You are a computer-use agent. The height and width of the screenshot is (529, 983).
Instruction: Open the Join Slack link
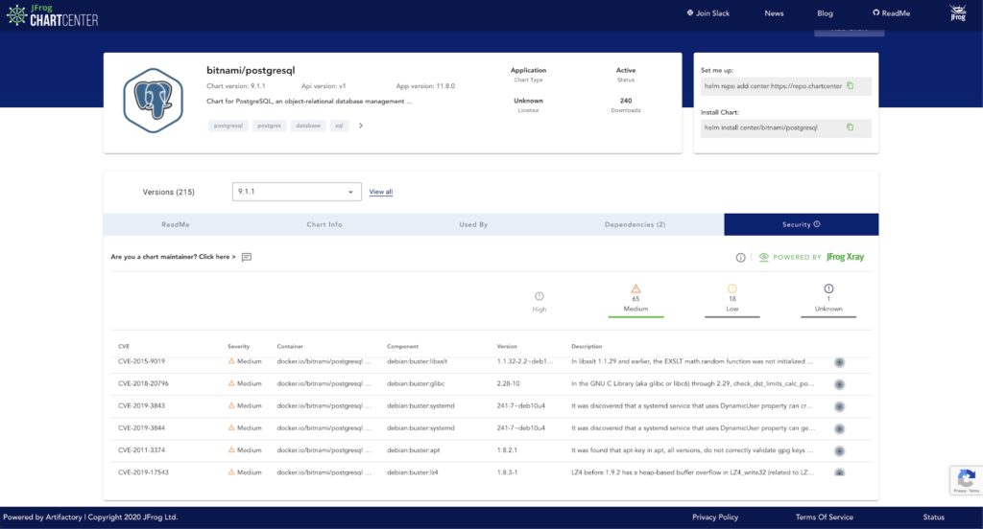[x=708, y=13]
